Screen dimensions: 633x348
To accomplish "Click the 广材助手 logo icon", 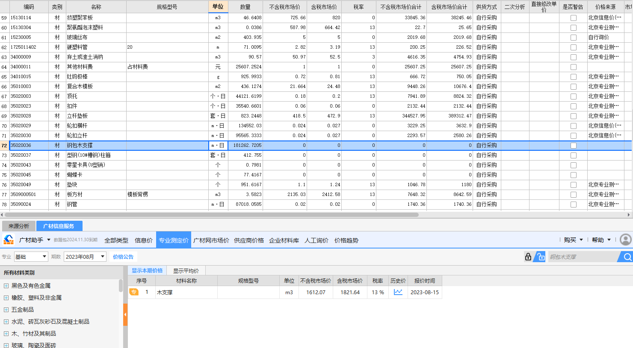I will tap(9, 240).
